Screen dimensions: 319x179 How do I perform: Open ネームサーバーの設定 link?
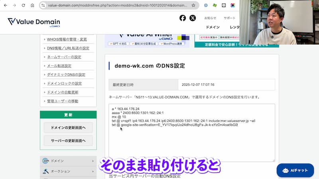click(x=64, y=57)
